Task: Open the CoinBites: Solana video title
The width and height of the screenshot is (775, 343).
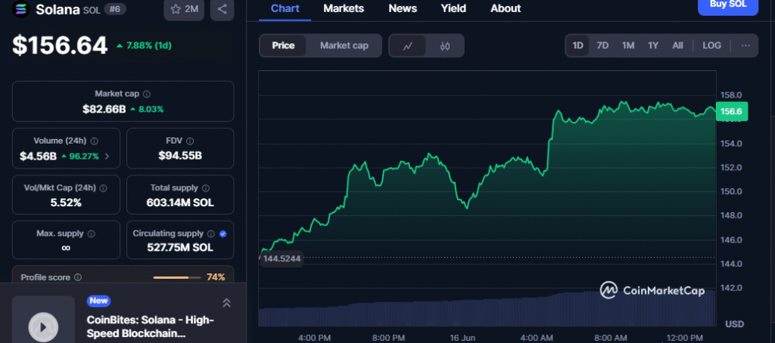Action: 151,326
